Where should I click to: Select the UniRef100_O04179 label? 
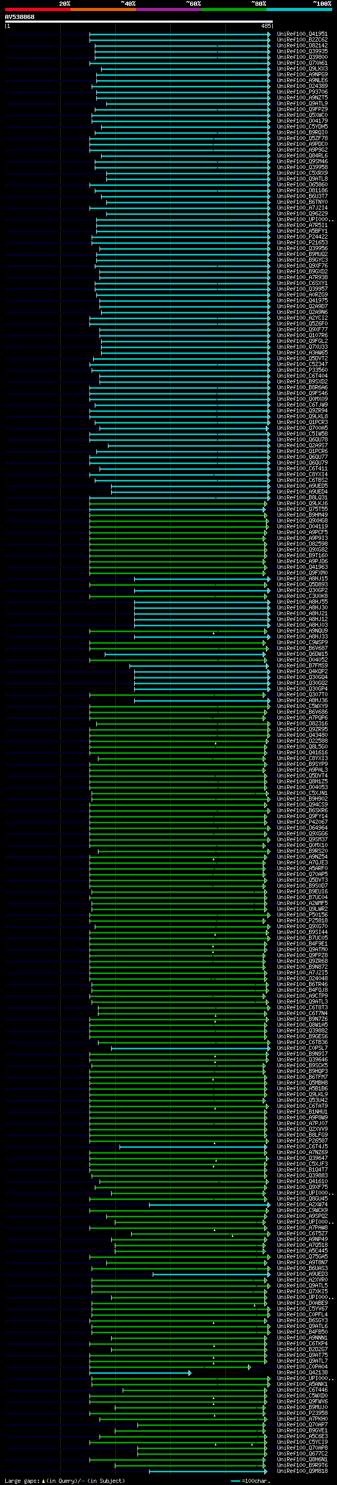(302, 121)
